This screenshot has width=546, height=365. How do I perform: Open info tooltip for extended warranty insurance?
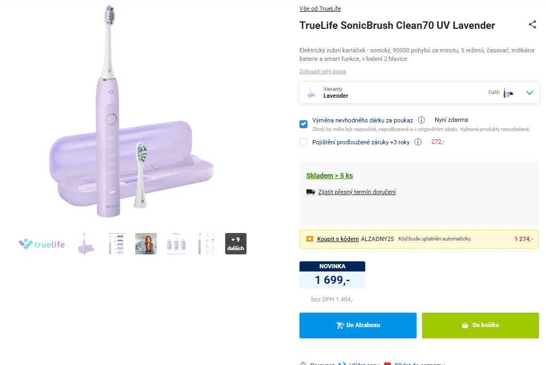[418, 142]
